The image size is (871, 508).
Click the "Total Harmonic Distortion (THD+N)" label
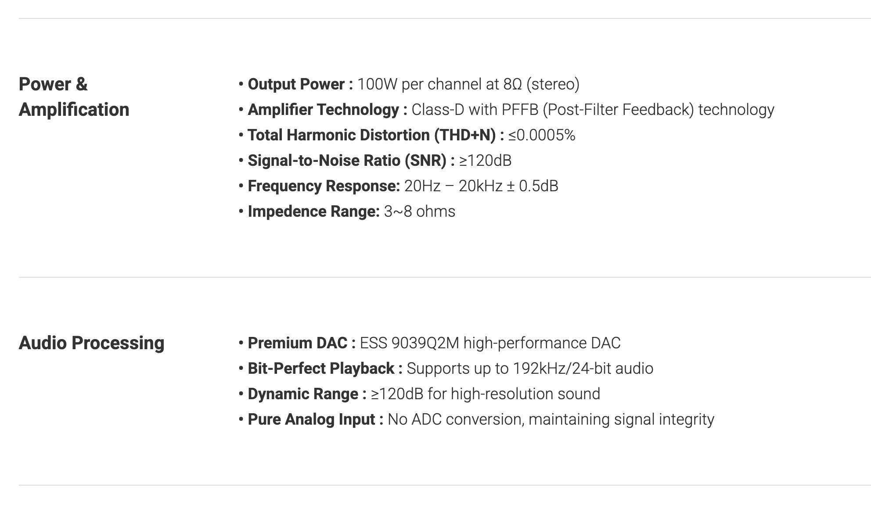(371, 135)
